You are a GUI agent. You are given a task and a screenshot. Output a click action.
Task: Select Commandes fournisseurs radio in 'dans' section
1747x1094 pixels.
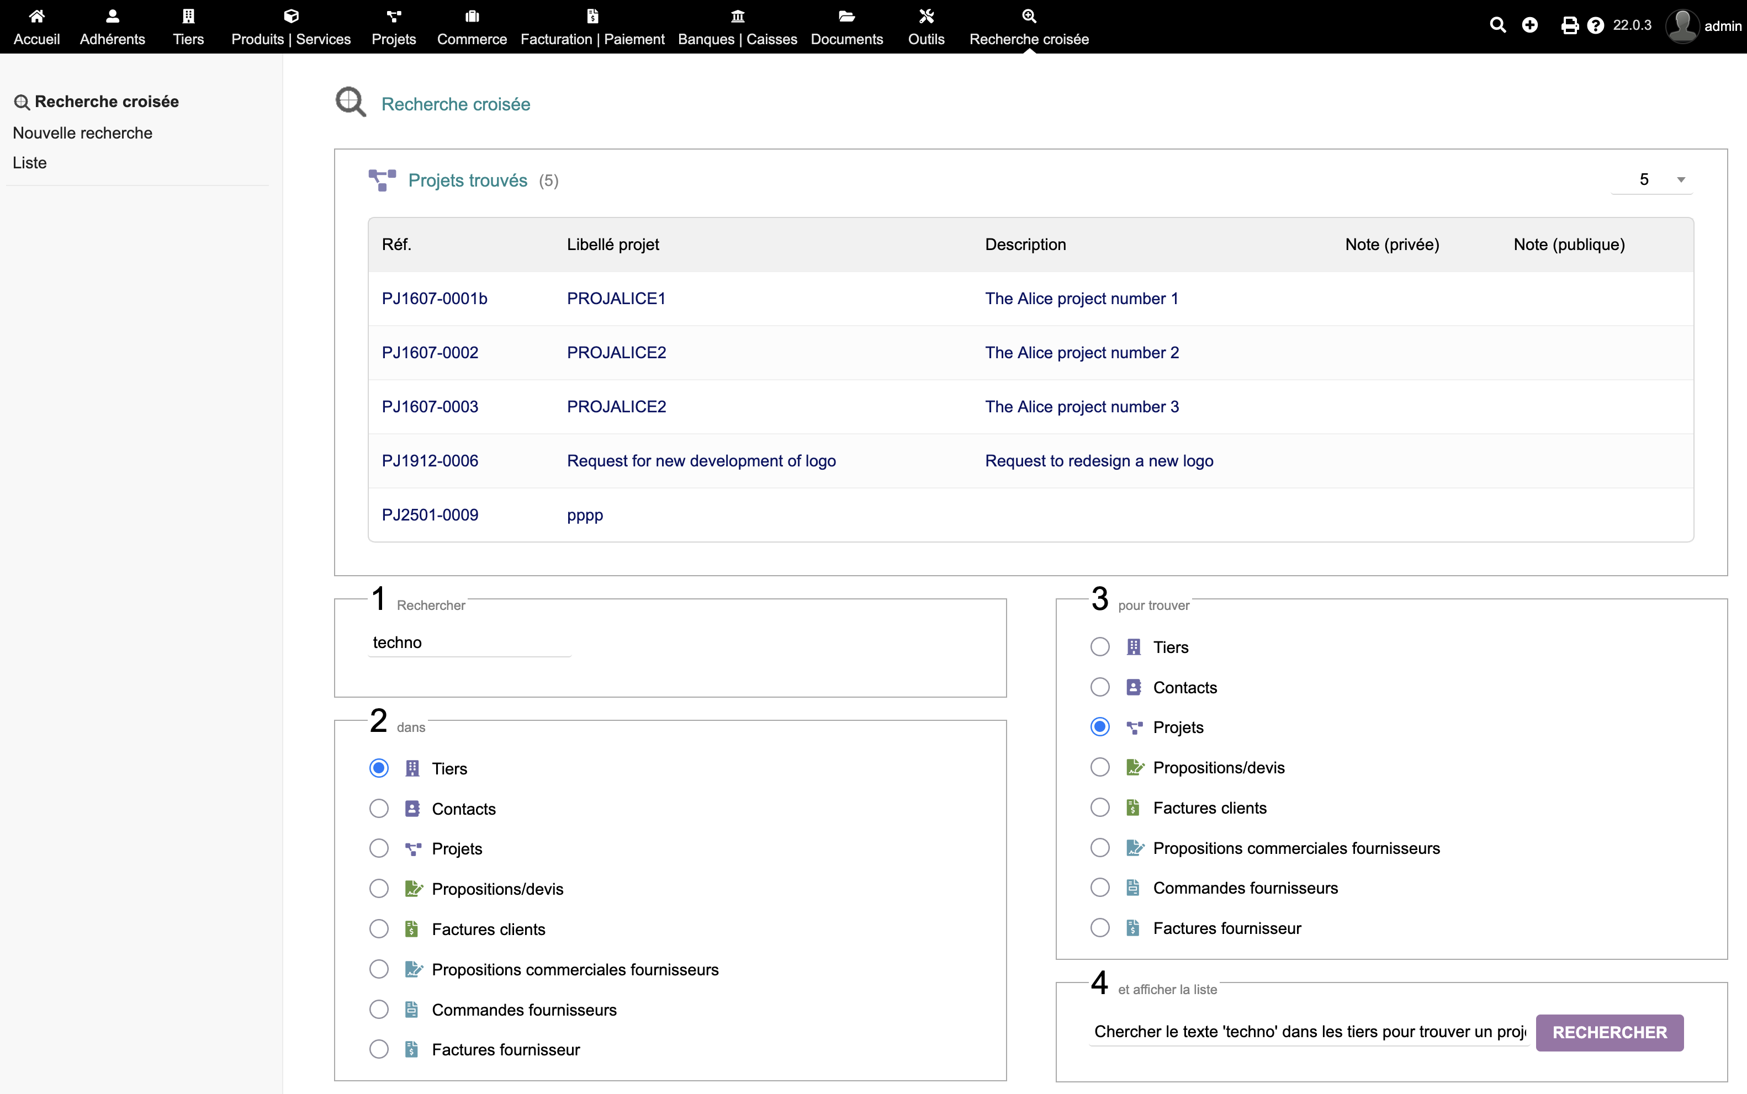click(x=378, y=1008)
